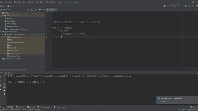
Task: Hide the Project panel with minus icon
Action: click(43, 10)
